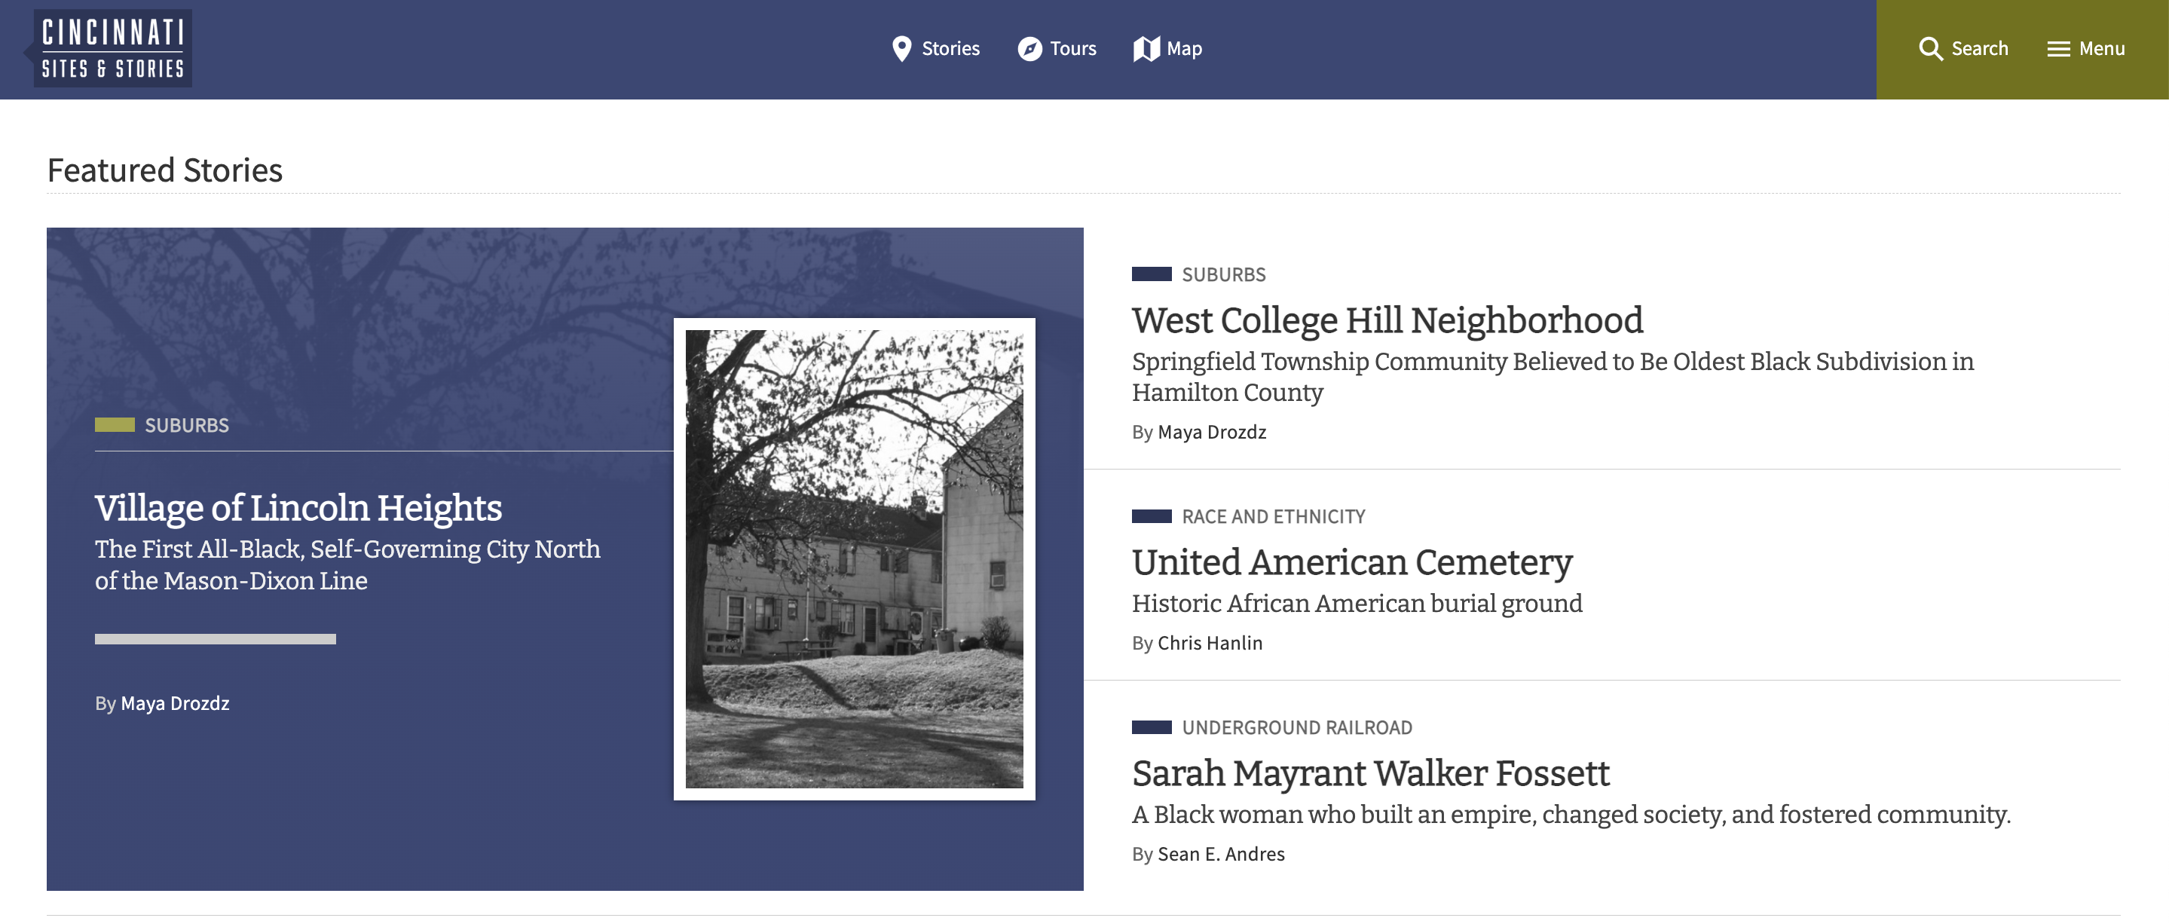Viewport: 2169px width, 924px height.
Task: Select the Map navigation label
Action: [1184, 49]
